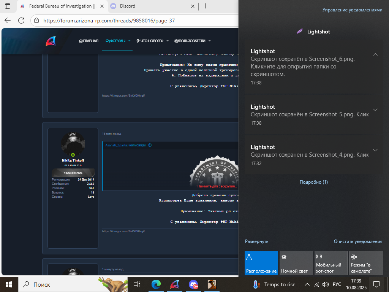Screen dimensions: 389x292
Task: Open Discord from the taskbar
Action: 193,284
